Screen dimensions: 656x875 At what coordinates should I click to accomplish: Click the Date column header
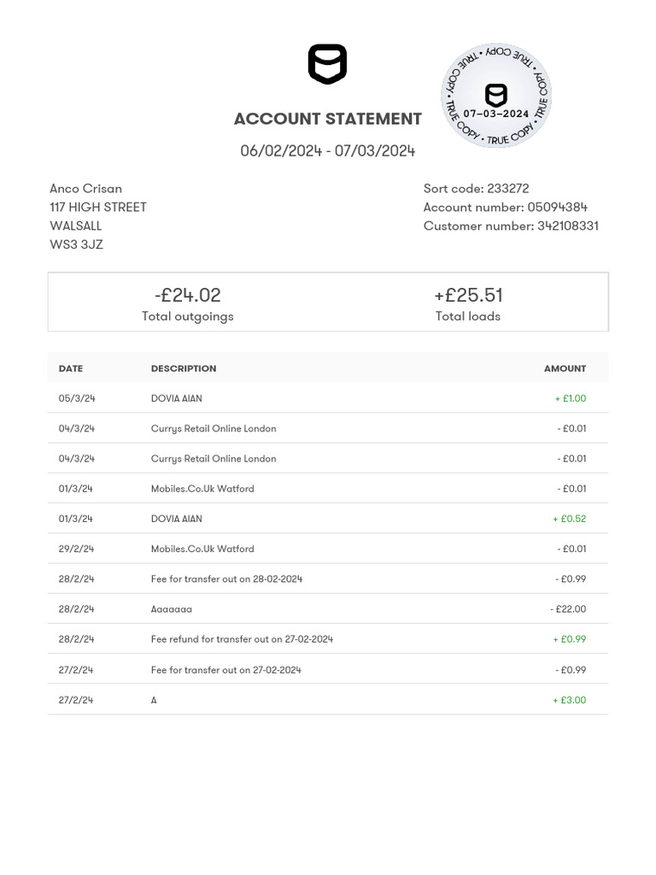(71, 368)
